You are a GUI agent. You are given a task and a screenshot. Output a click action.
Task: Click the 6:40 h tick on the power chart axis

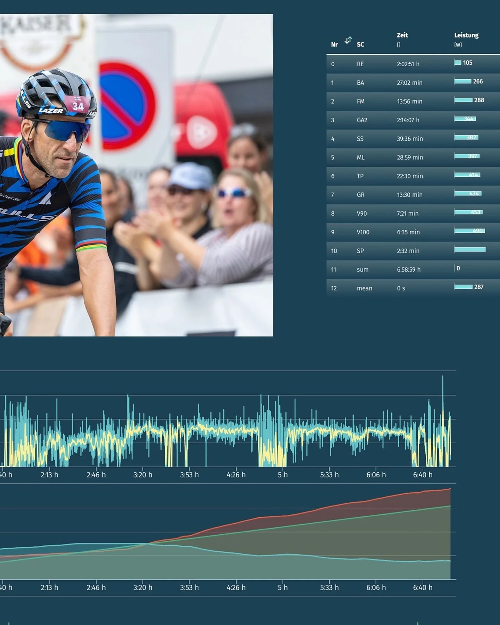[423, 475]
